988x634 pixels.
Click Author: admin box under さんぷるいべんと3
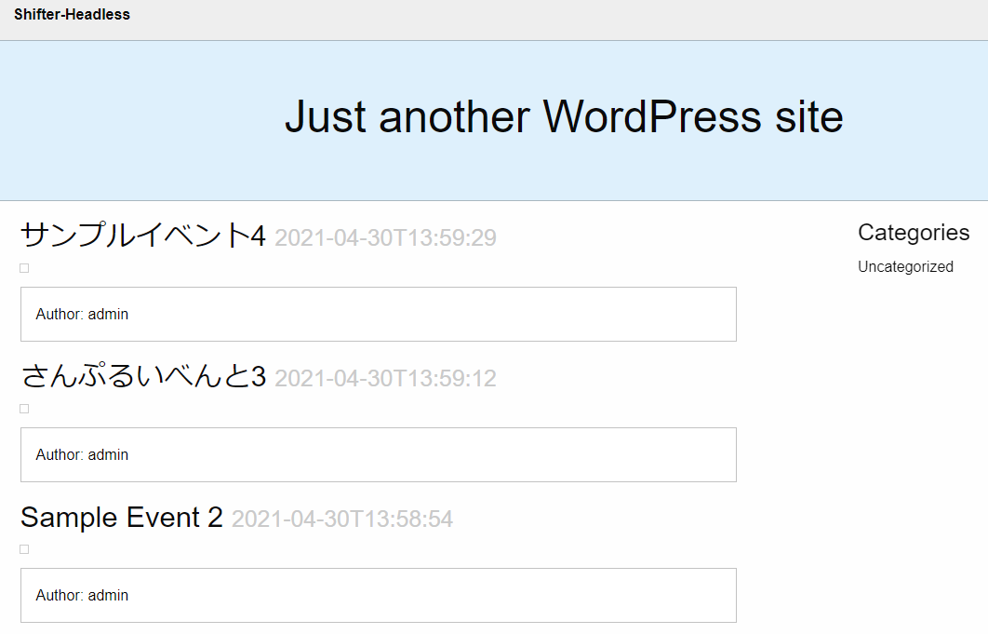[379, 455]
